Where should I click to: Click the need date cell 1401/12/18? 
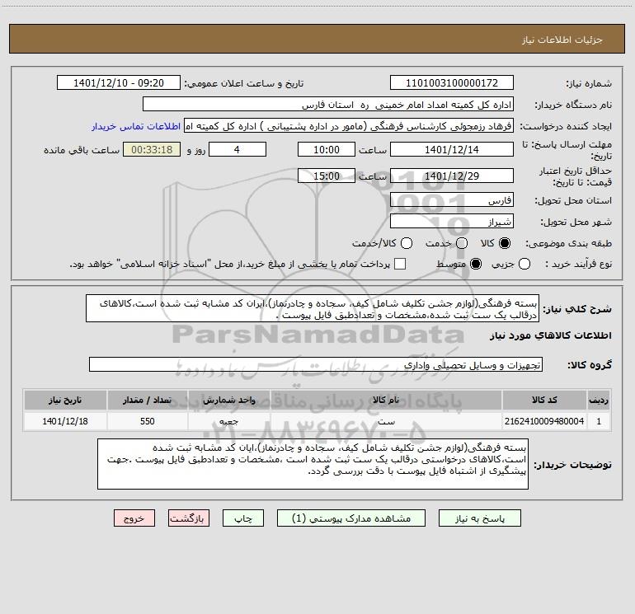coord(65,421)
